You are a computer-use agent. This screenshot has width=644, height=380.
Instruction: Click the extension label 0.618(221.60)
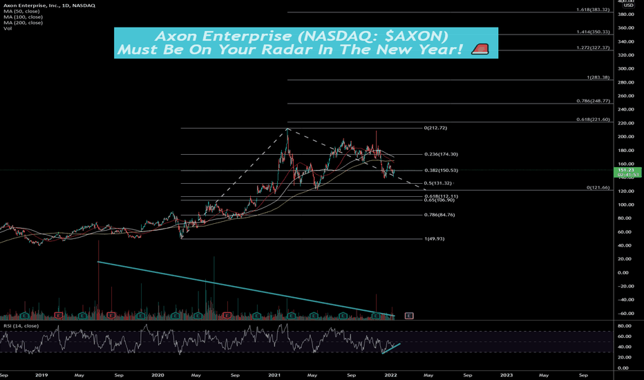click(593, 120)
